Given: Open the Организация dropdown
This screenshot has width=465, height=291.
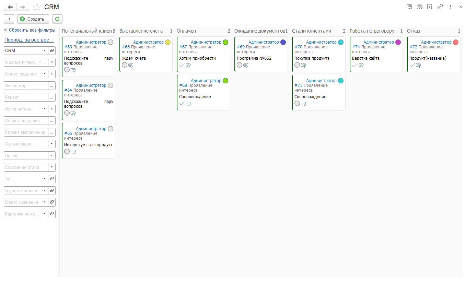Looking at the screenshot, I should 52,144.
